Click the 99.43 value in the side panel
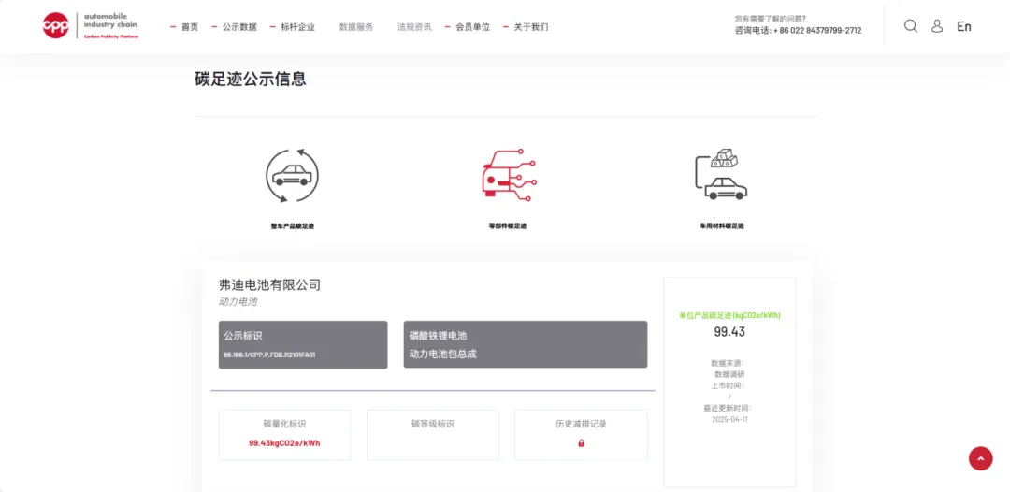Image resolution: width=1010 pixels, height=492 pixels. [729, 332]
